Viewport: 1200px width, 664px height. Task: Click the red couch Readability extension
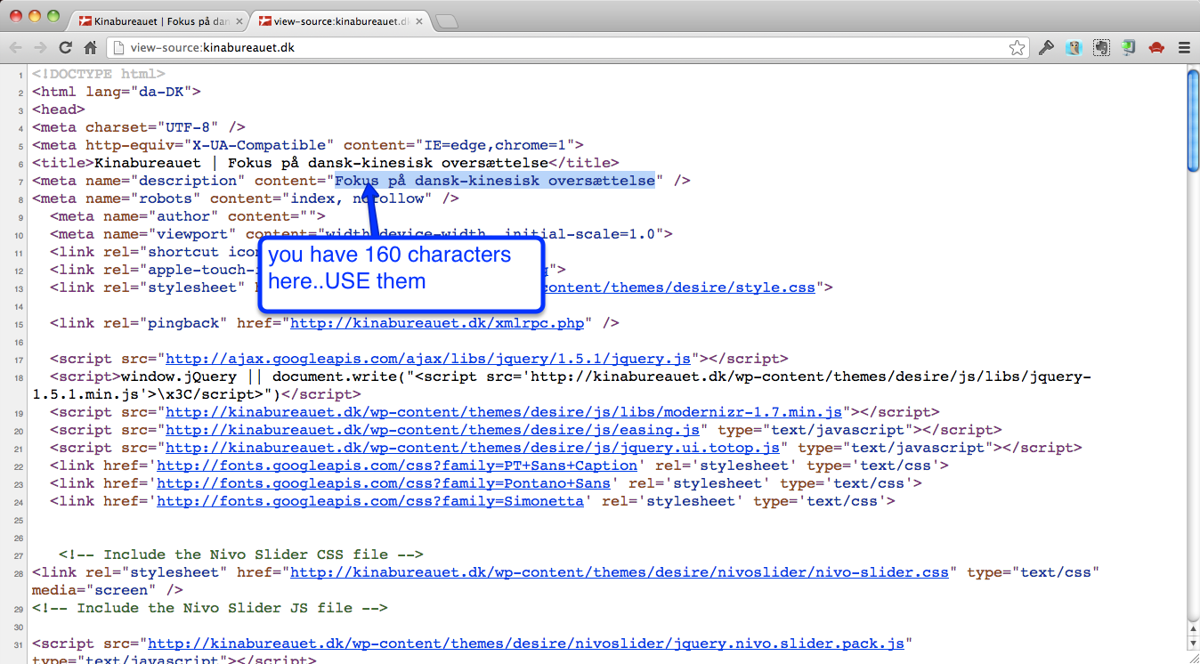tap(1156, 48)
